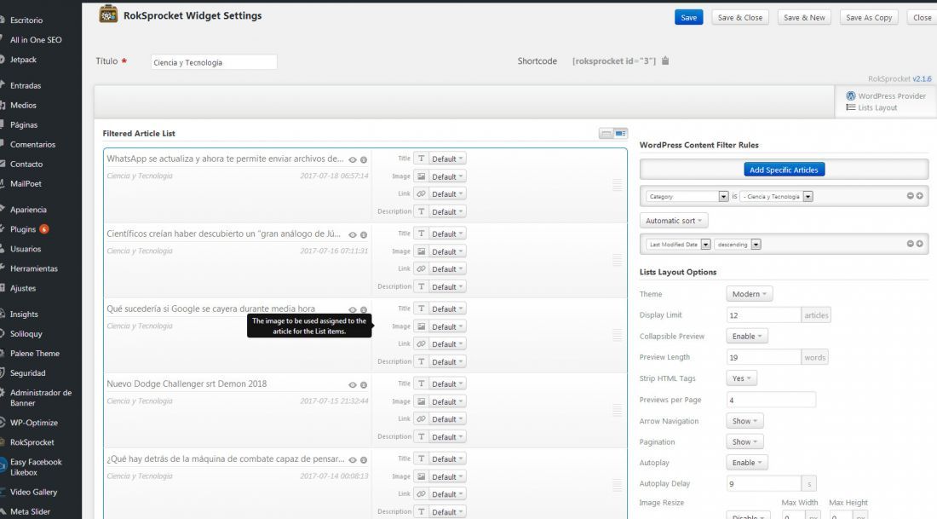Add a rule after Last Modified Date sort
Screen dimensions: 937x519
tap(920, 244)
